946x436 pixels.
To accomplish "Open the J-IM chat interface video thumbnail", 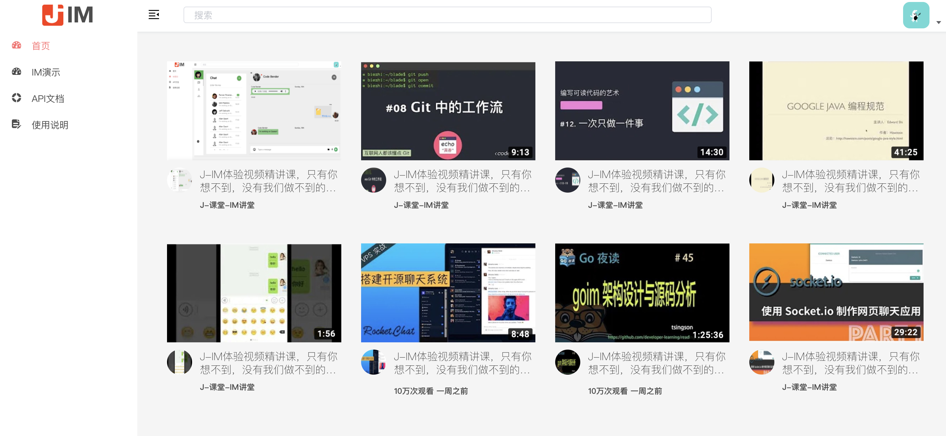I will [x=254, y=111].
